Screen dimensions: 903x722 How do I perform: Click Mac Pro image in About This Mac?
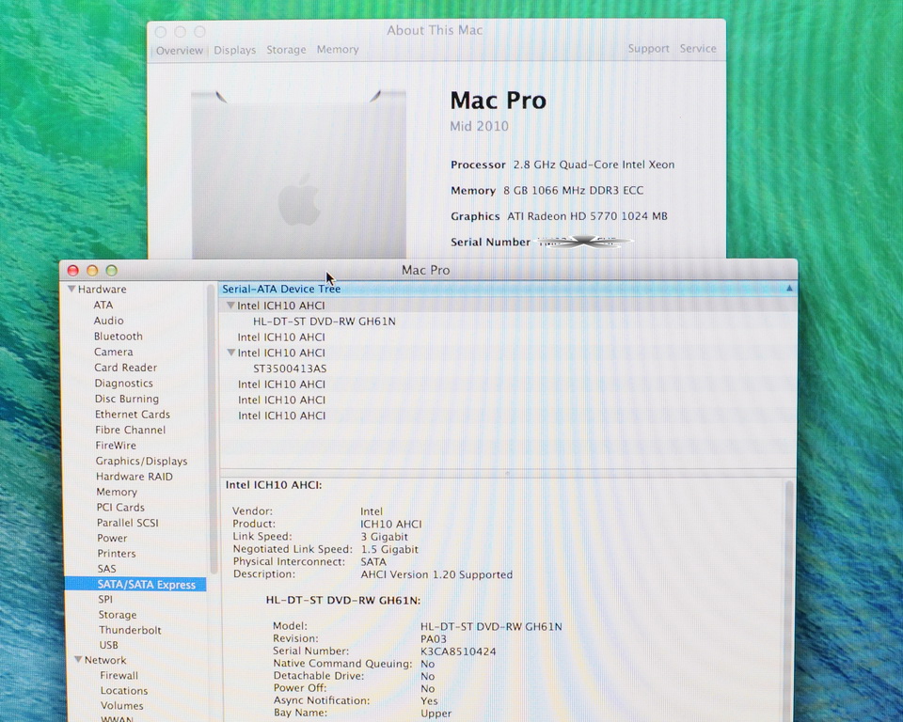point(298,175)
